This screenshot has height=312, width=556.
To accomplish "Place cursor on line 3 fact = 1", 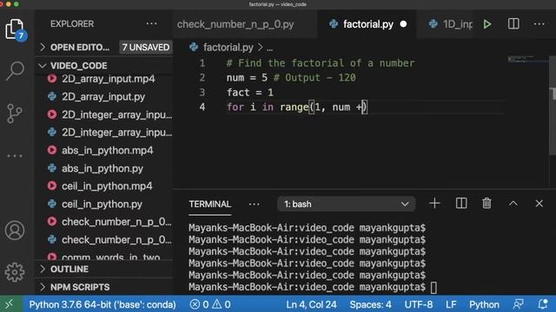I will coord(250,93).
